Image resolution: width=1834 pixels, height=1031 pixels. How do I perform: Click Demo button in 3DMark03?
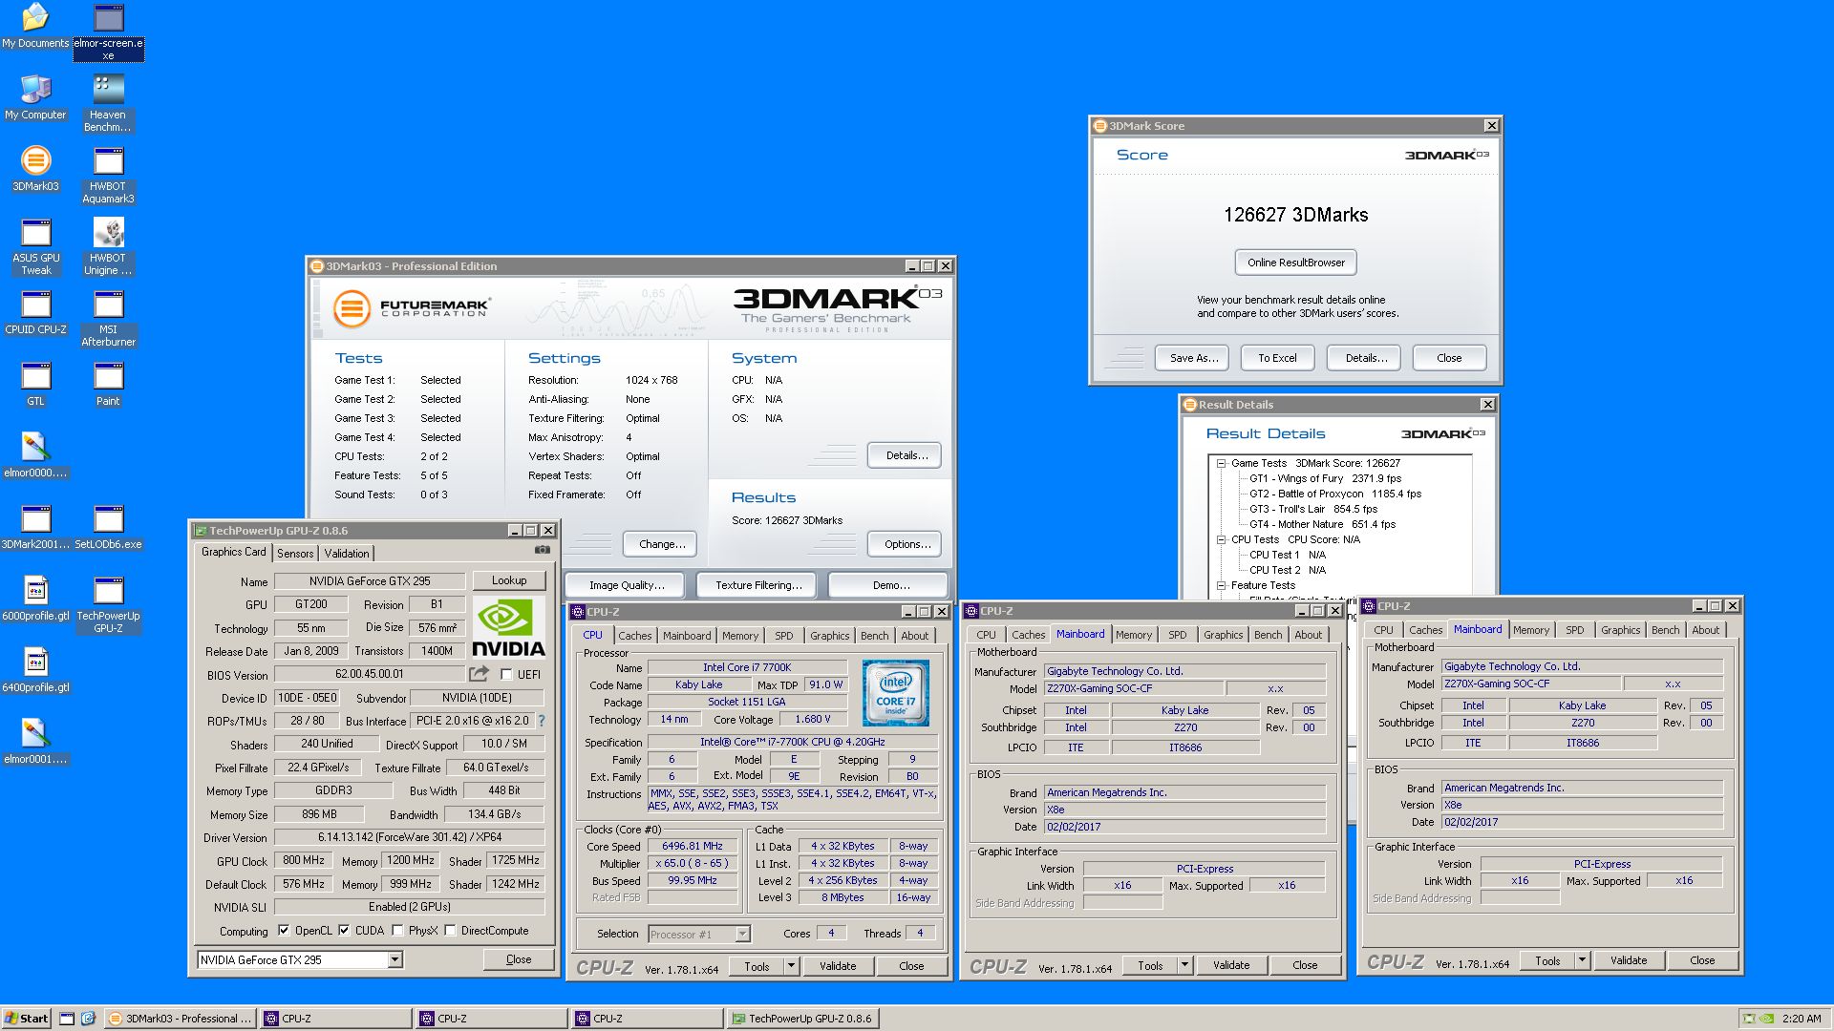(x=889, y=585)
